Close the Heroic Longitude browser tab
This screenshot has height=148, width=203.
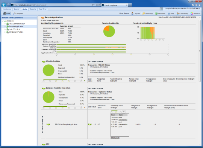click(x=127, y=5)
